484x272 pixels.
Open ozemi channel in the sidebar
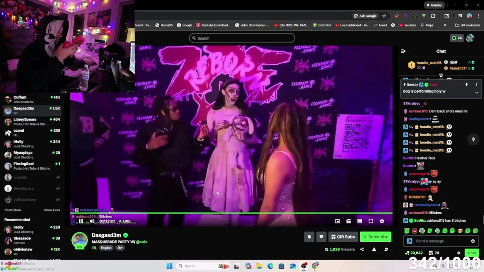tap(32, 133)
